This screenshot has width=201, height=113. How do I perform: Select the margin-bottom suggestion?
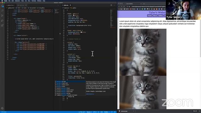point(70,82)
